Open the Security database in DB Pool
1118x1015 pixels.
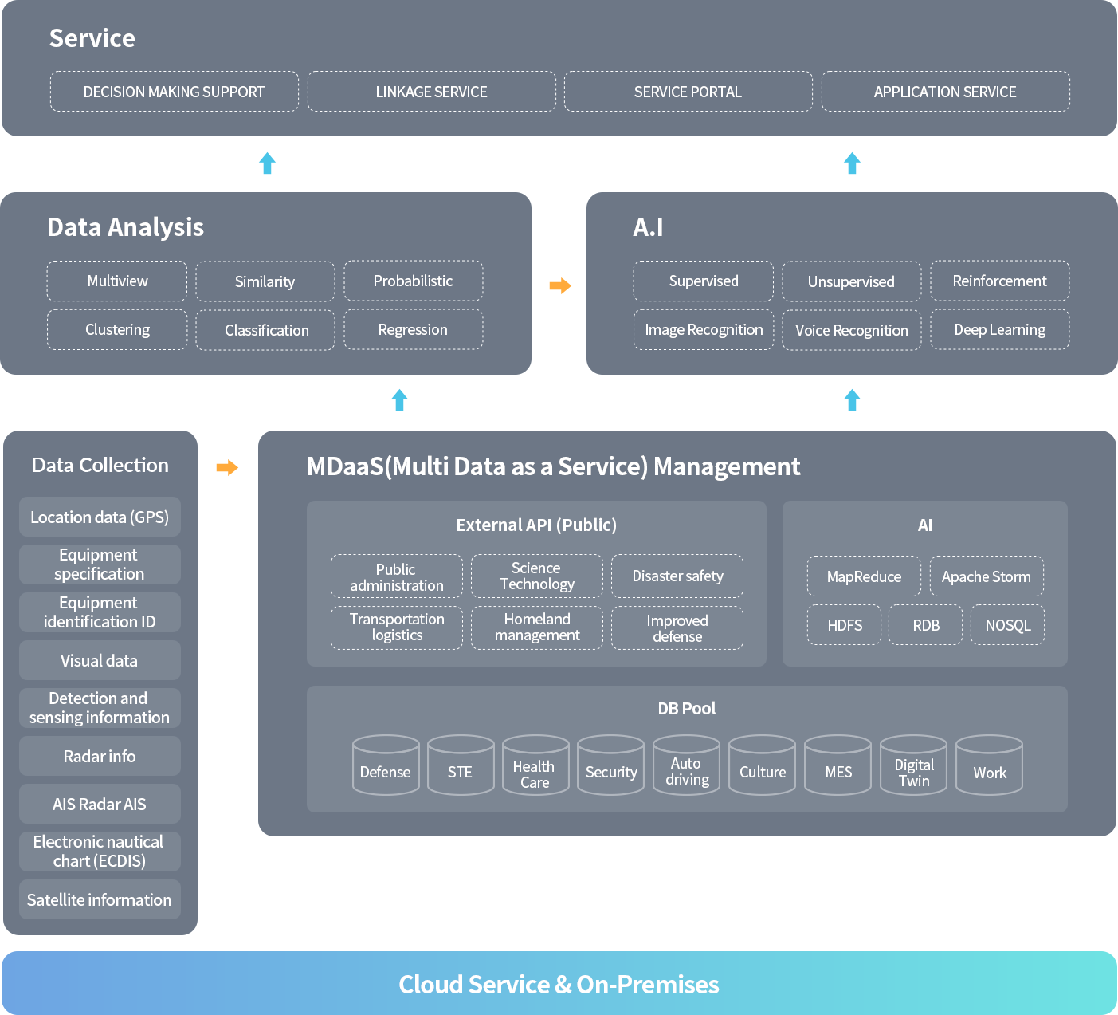coord(610,765)
